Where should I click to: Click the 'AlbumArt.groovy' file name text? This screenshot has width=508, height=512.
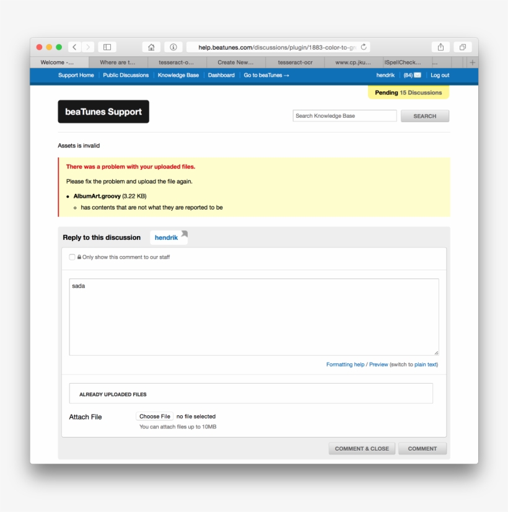(97, 196)
